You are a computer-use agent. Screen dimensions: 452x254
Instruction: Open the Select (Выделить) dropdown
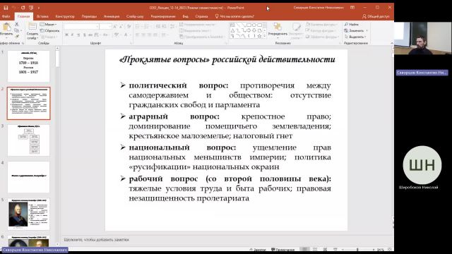355,37
